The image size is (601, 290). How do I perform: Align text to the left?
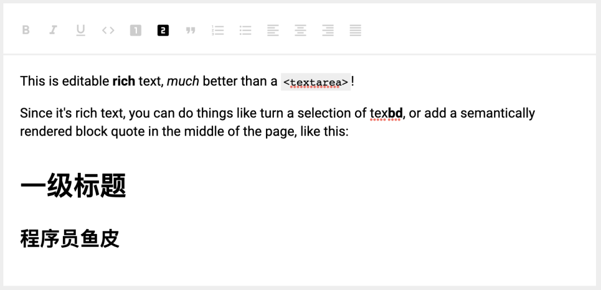click(x=273, y=30)
